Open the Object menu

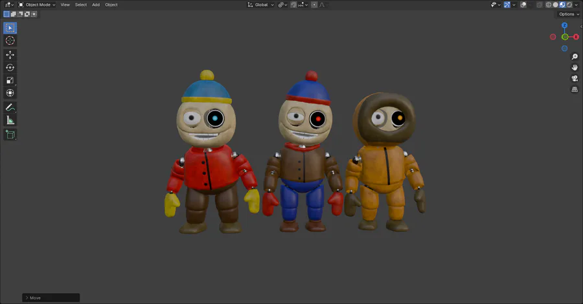pyautogui.click(x=111, y=5)
